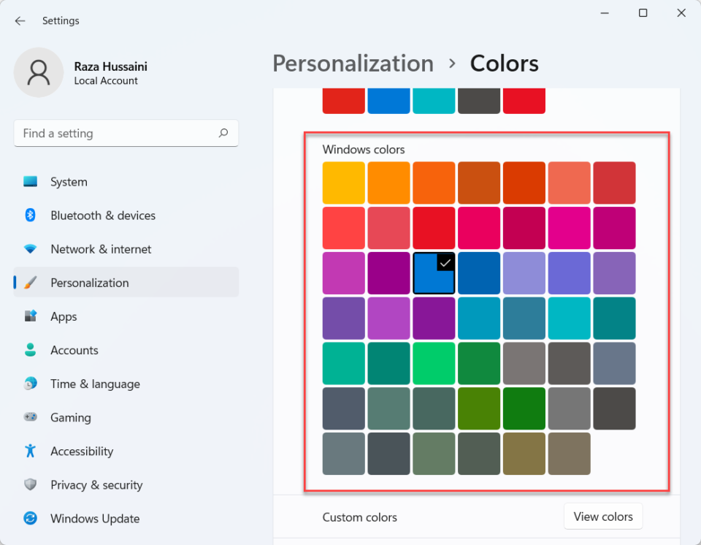Select the bright green accent color
The height and width of the screenshot is (545, 701).
point(434,363)
